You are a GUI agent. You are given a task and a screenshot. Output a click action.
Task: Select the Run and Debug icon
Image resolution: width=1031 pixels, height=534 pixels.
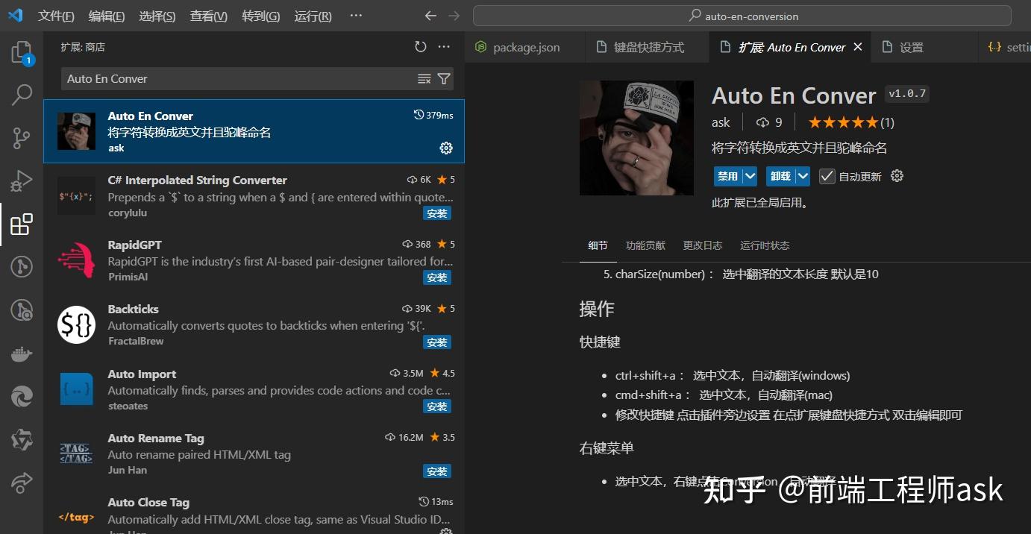tap(22, 180)
